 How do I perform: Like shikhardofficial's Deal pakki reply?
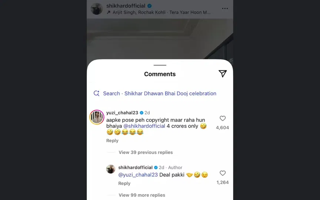tap(222, 173)
